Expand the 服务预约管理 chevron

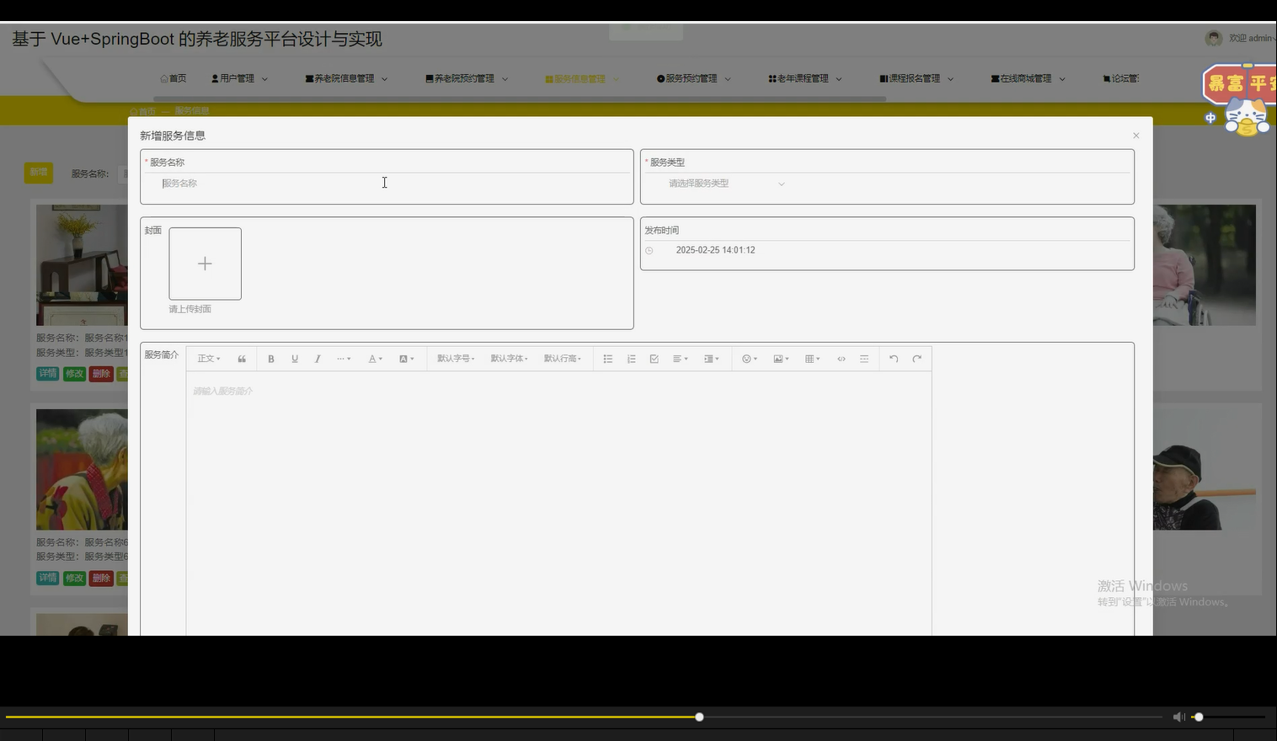pos(728,79)
